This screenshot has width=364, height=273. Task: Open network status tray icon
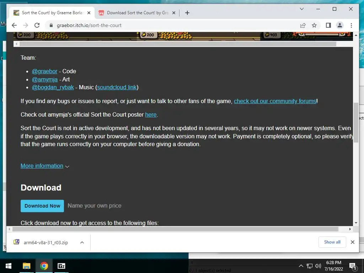pos(310,266)
